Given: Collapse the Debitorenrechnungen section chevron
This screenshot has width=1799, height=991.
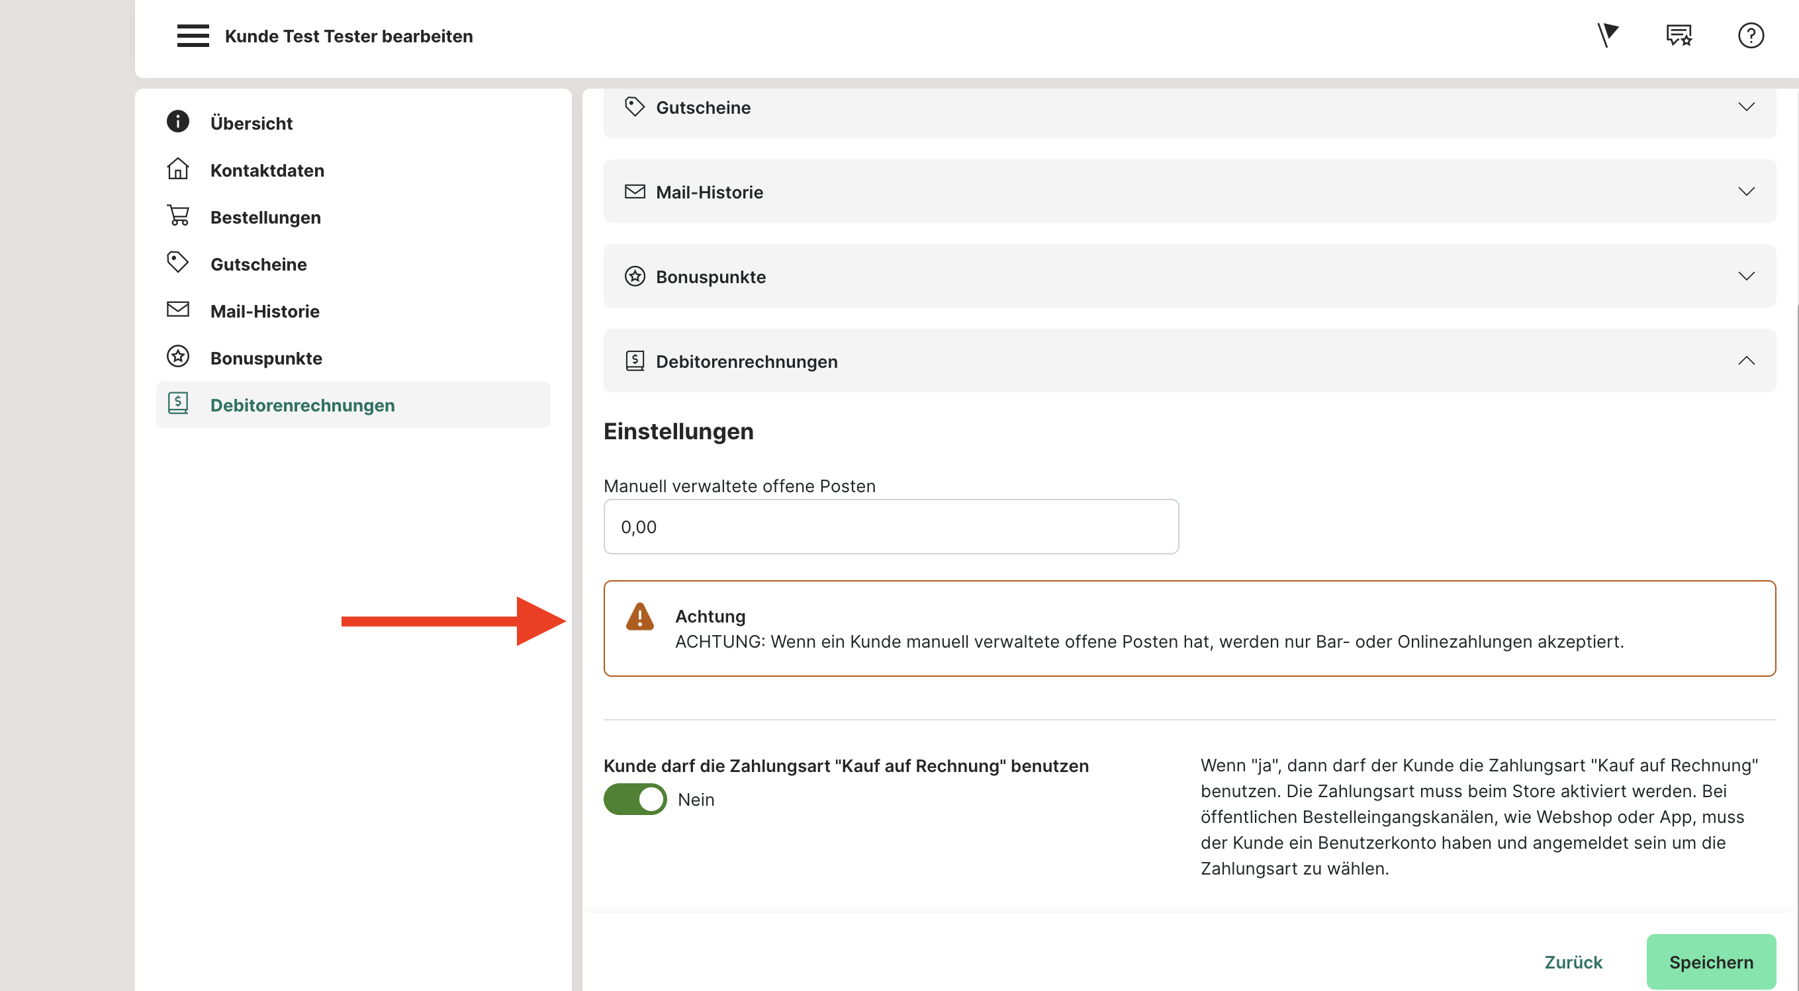Looking at the screenshot, I should click(1746, 361).
